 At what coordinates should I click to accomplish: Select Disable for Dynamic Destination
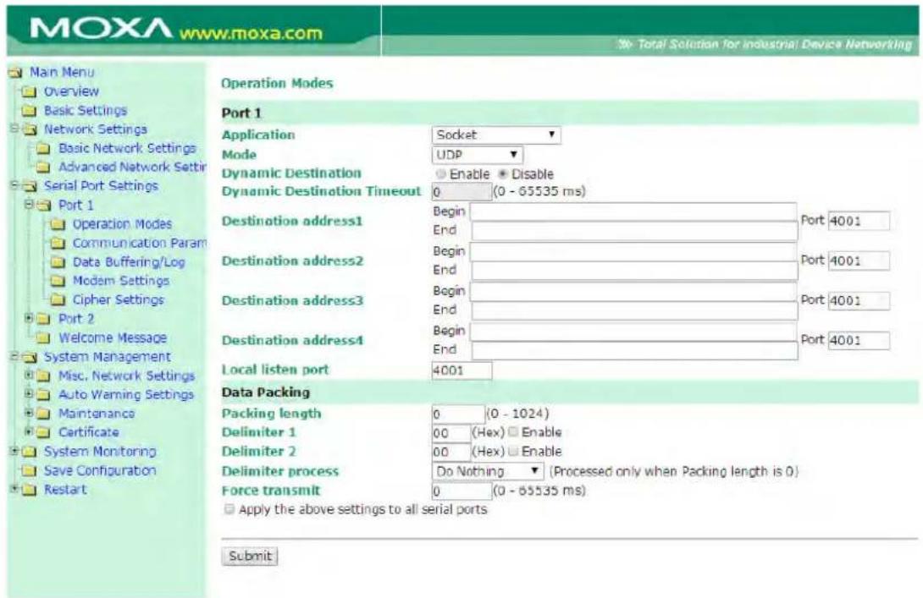502,174
